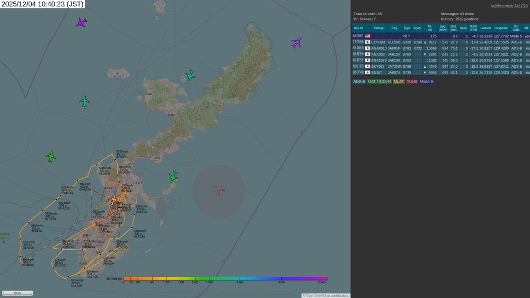The height and width of the screenshot is (298, 530).
Task: Click descent arrow in SNJ67 altitude cell
Action: click(x=425, y=73)
